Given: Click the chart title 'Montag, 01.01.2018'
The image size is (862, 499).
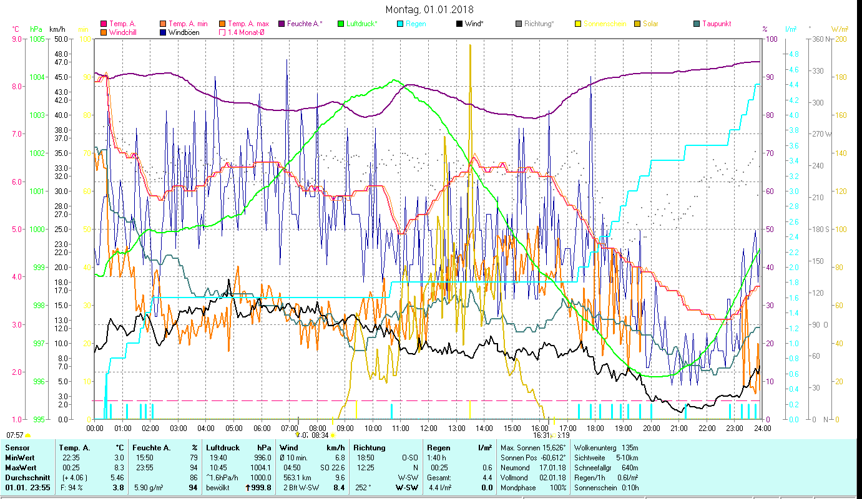Looking at the screenshot, I should (429, 9).
